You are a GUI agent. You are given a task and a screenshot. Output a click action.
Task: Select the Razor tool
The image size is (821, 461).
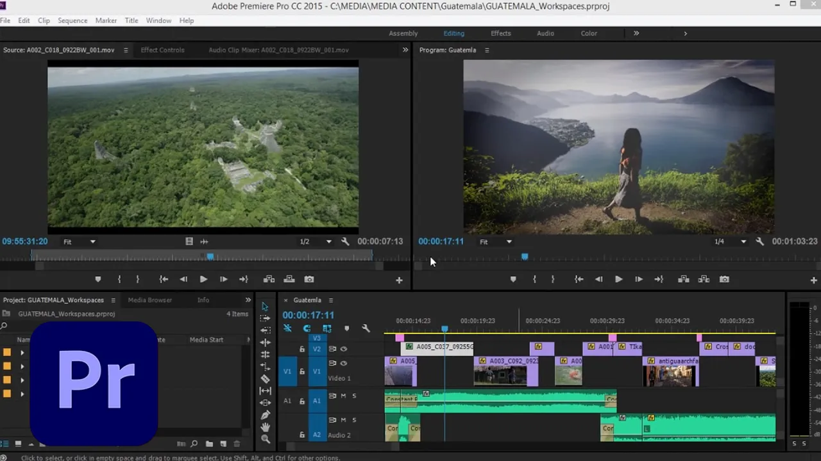[x=266, y=378]
